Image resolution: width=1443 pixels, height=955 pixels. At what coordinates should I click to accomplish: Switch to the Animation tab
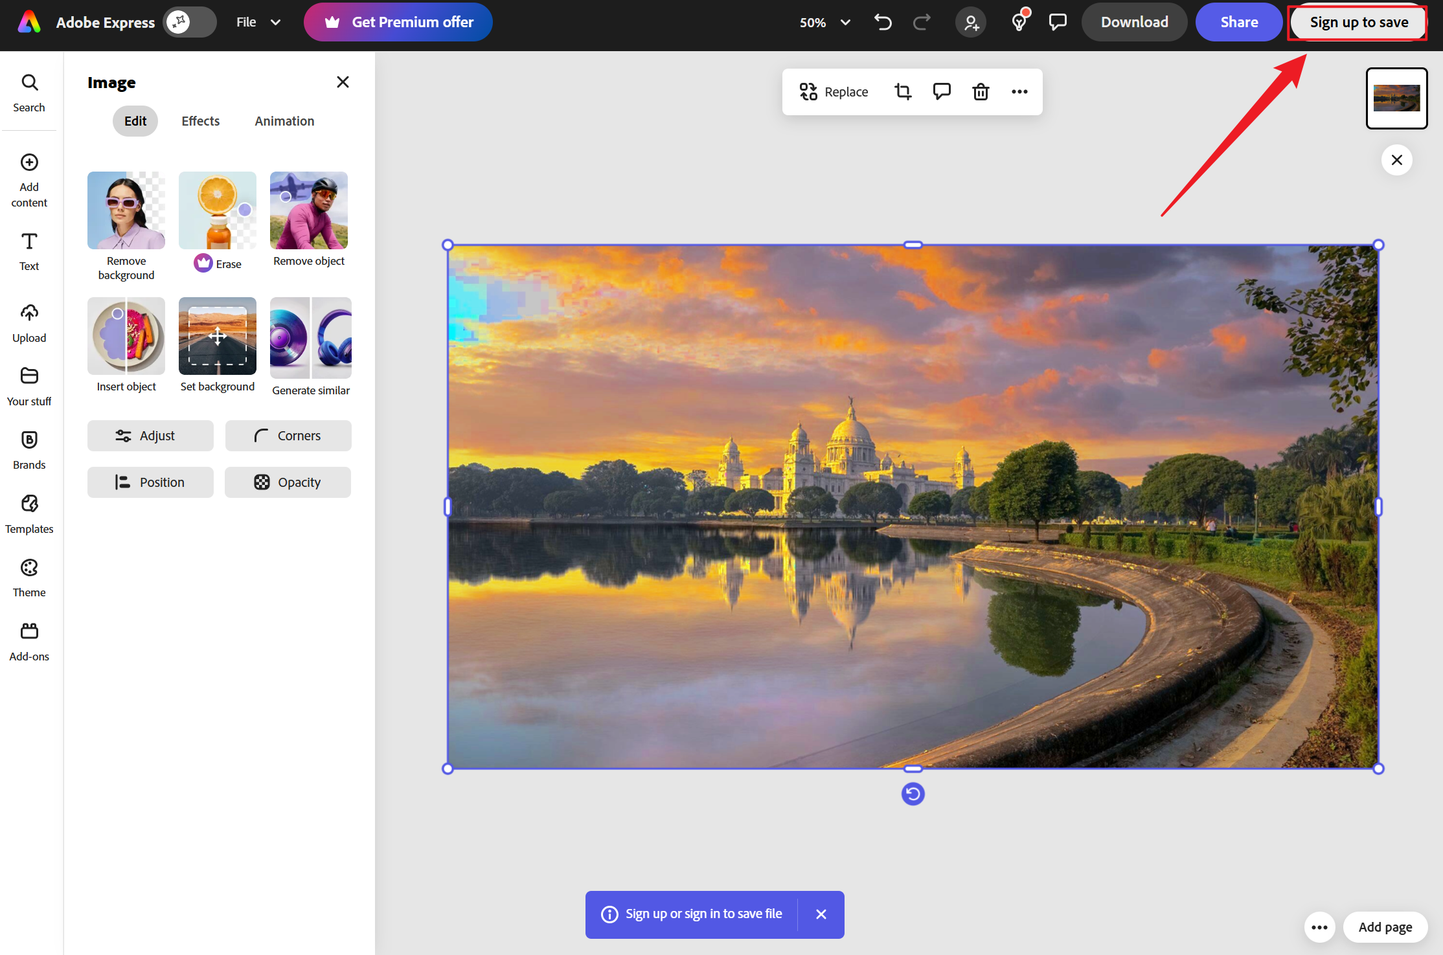284,121
